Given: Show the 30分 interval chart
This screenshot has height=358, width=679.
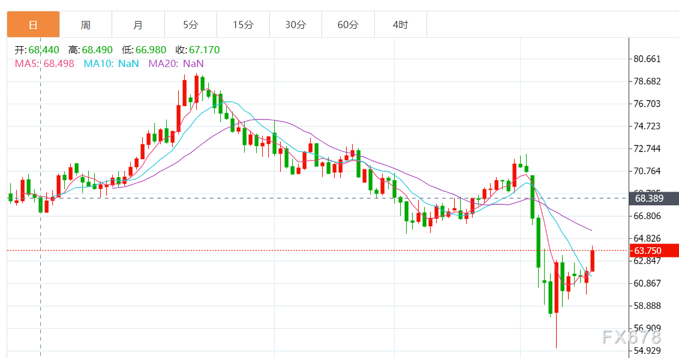Looking at the screenshot, I should [x=295, y=25].
